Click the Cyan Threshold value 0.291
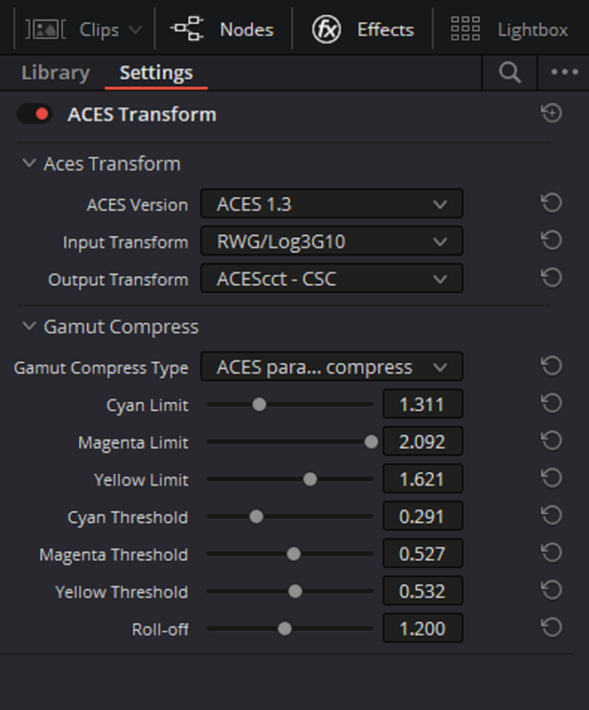 (x=423, y=517)
